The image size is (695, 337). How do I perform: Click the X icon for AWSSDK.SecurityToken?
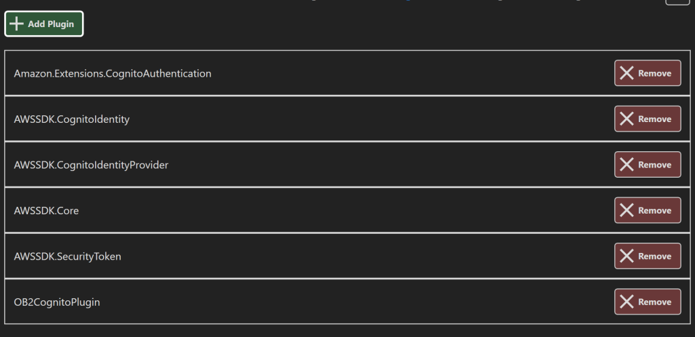coord(627,256)
